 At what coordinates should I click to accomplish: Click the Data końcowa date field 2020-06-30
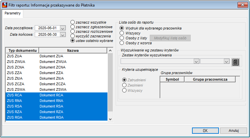[48, 34]
